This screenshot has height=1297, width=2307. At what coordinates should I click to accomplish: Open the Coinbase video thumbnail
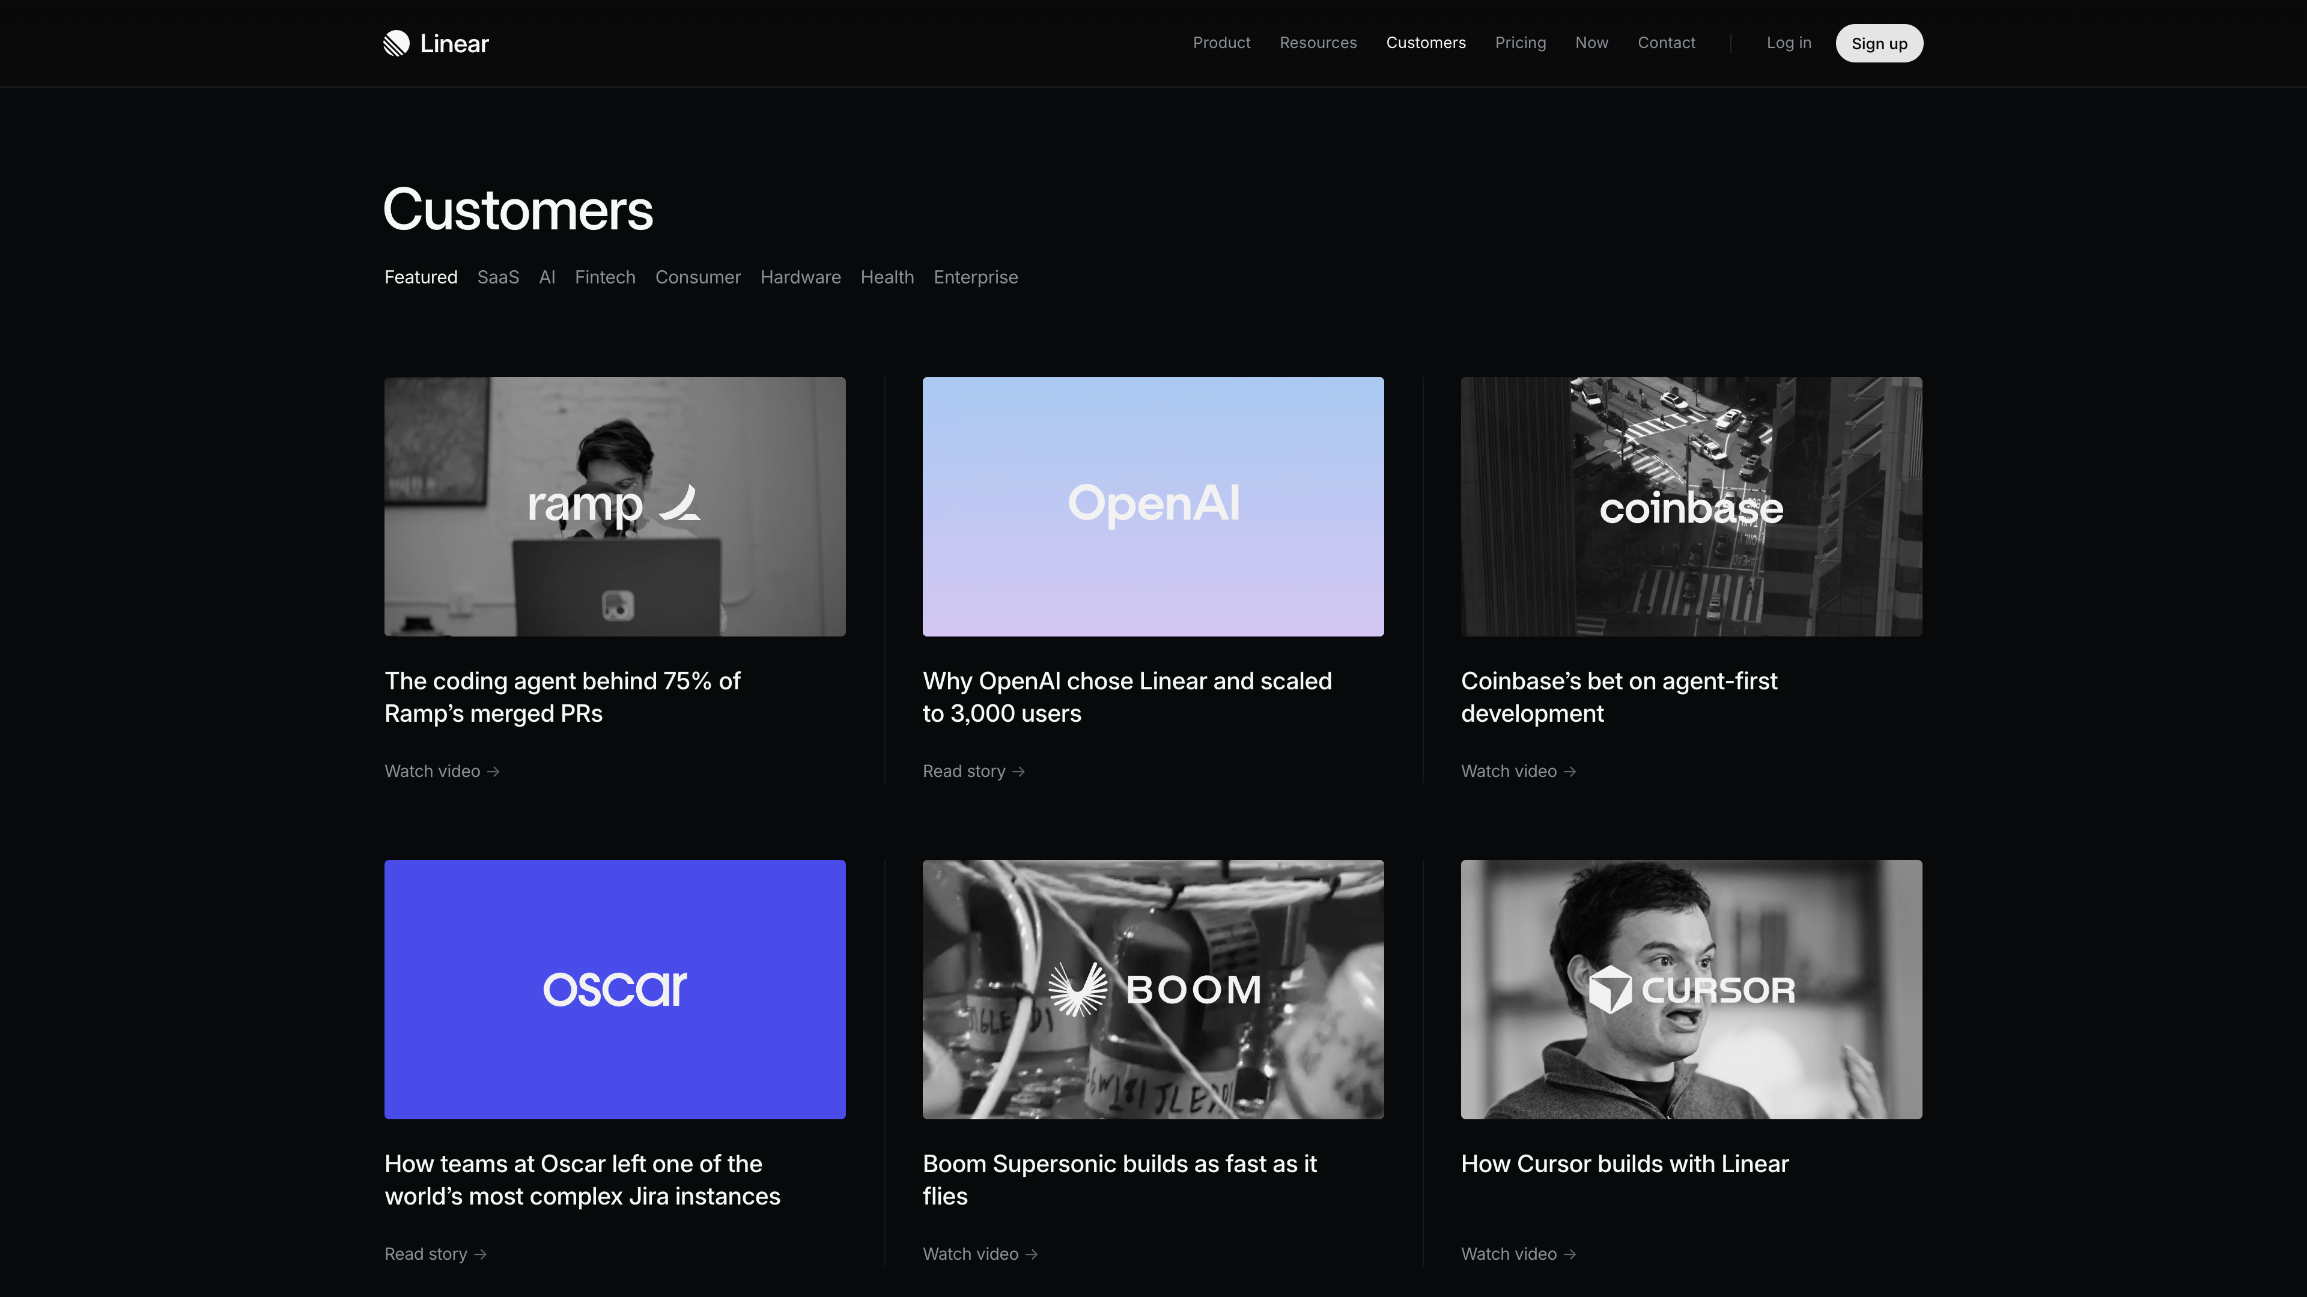click(1692, 507)
